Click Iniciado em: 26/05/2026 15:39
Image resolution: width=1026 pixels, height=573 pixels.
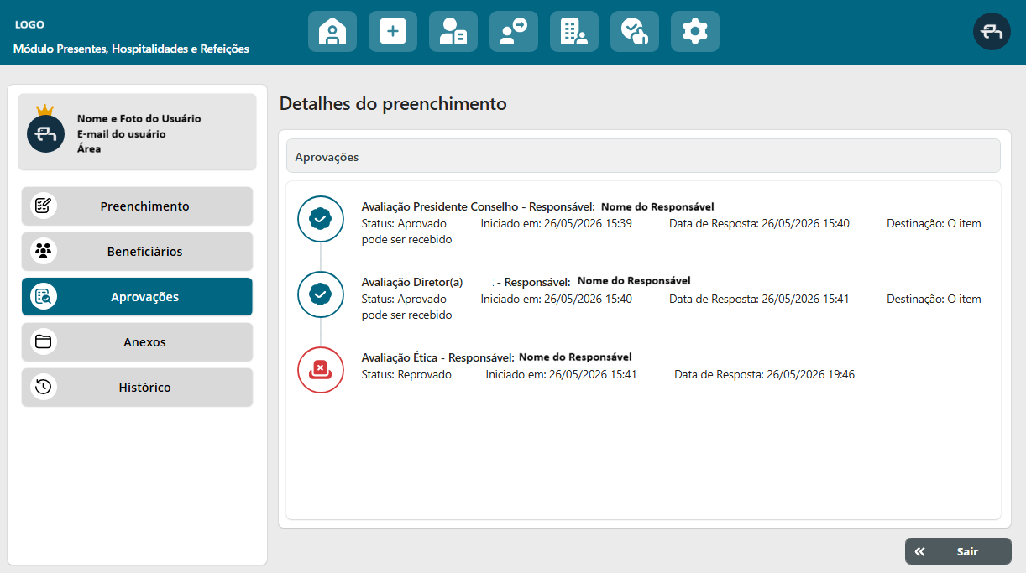tap(556, 224)
